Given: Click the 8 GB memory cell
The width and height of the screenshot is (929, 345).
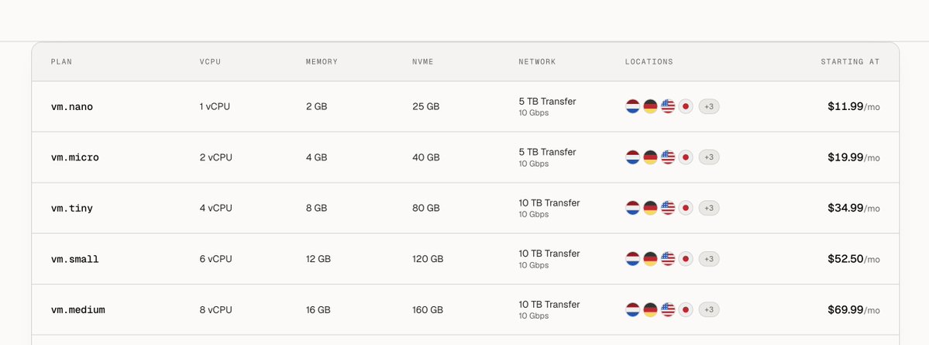Looking at the screenshot, I should tap(316, 208).
